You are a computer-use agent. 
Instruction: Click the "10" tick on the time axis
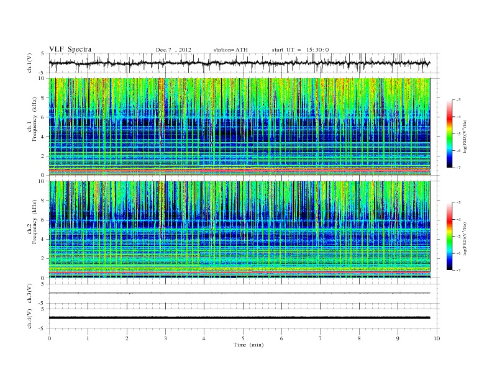[437, 338]
